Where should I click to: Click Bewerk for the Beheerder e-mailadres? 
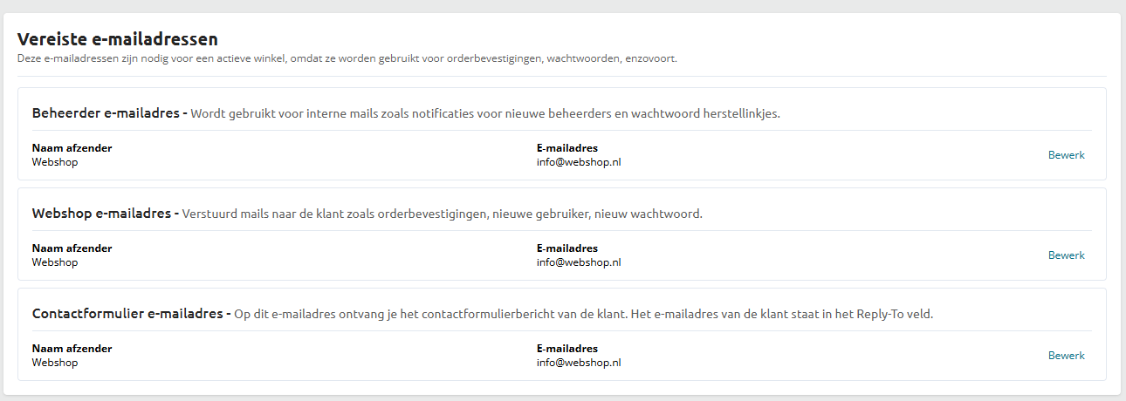coord(1066,155)
